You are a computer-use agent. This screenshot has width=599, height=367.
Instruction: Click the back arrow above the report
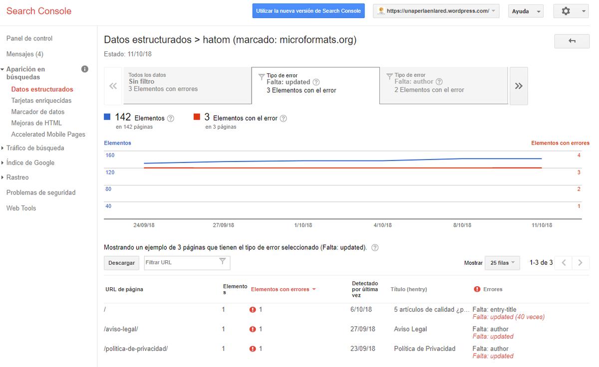572,41
